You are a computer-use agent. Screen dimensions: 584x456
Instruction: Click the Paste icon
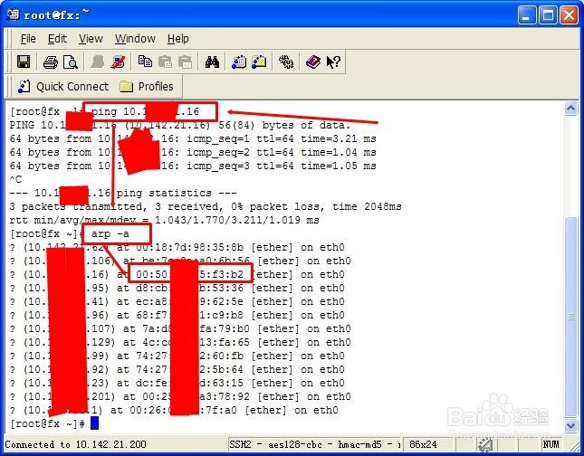(165, 62)
